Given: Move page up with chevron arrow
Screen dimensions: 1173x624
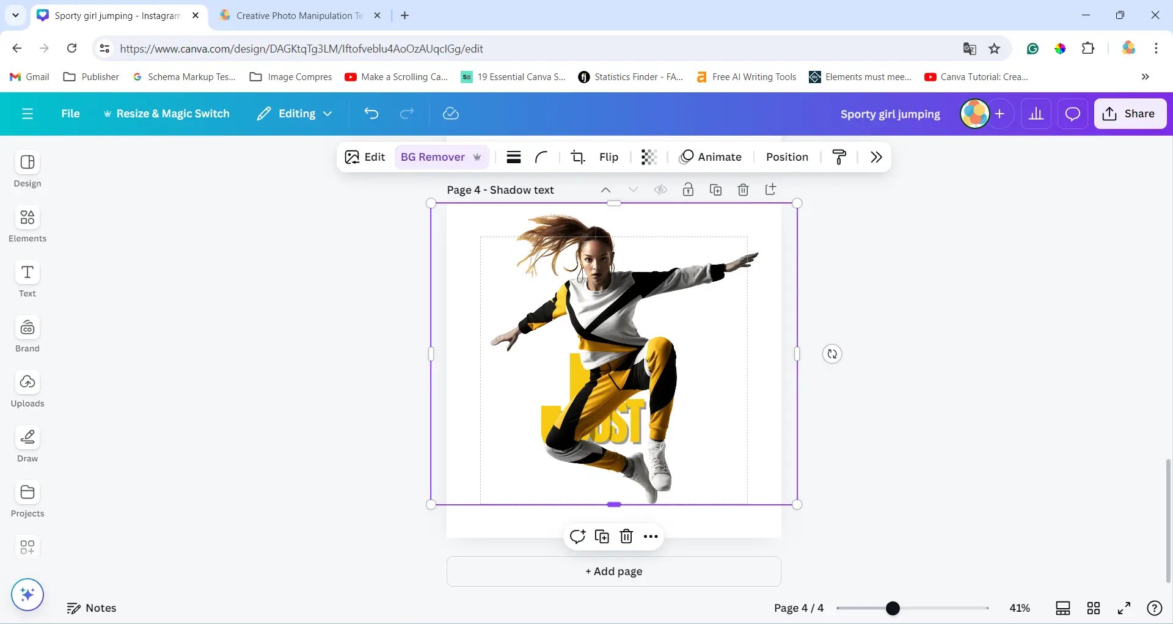Looking at the screenshot, I should (x=605, y=190).
